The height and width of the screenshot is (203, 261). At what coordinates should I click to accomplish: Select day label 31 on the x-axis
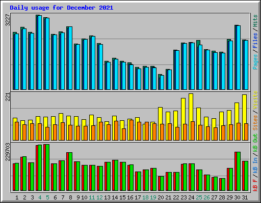245,197
